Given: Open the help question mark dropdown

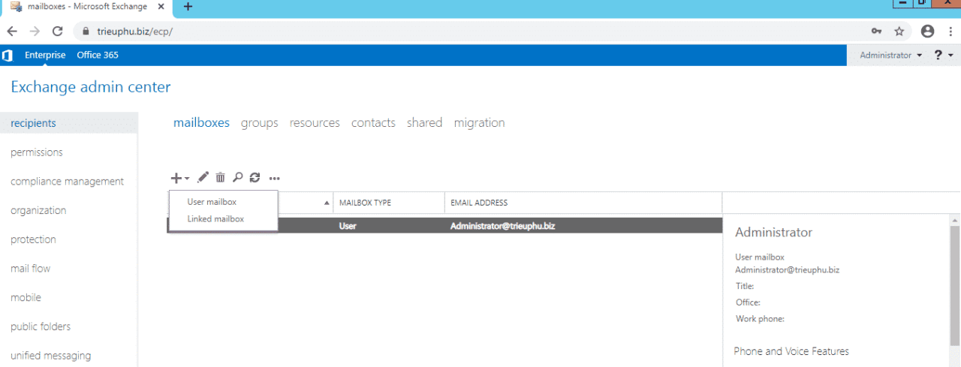Looking at the screenshot, I should (x=943, y=56).
